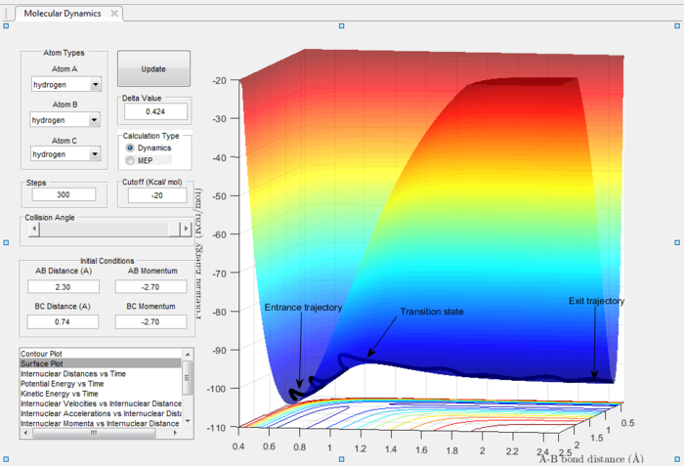Image resolution: width=684 pixels, height=466 pixels.
Task: Click the Delta Value input field
Action: (x=155, y=111)
